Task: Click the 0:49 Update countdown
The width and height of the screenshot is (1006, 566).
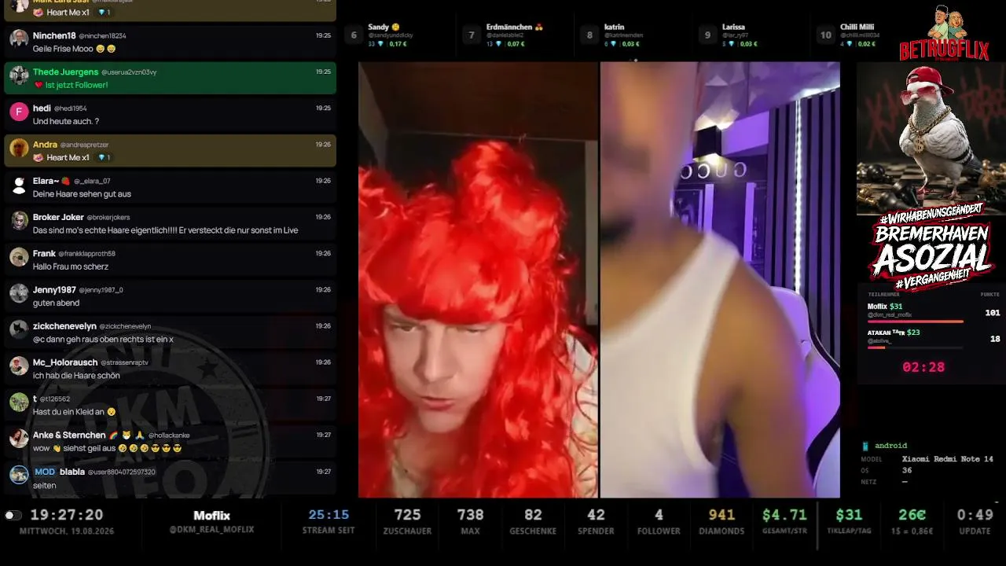Action: [x=975, y=515]
